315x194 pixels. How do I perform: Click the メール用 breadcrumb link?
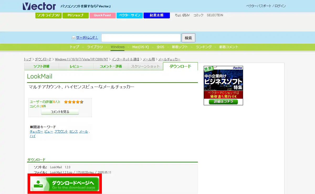click(149, 59)
